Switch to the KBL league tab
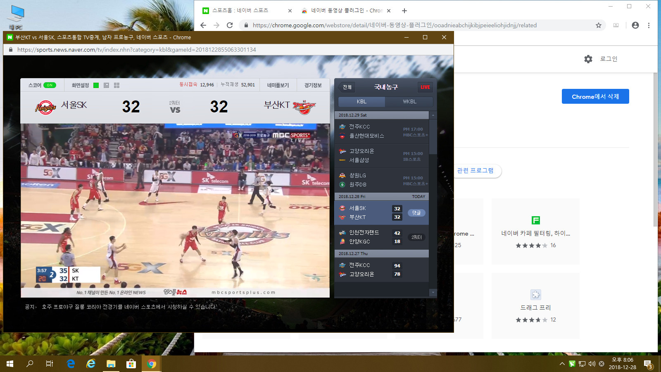Image resolution: width=661 pixels, height=372 pixels. coord(361,102)
